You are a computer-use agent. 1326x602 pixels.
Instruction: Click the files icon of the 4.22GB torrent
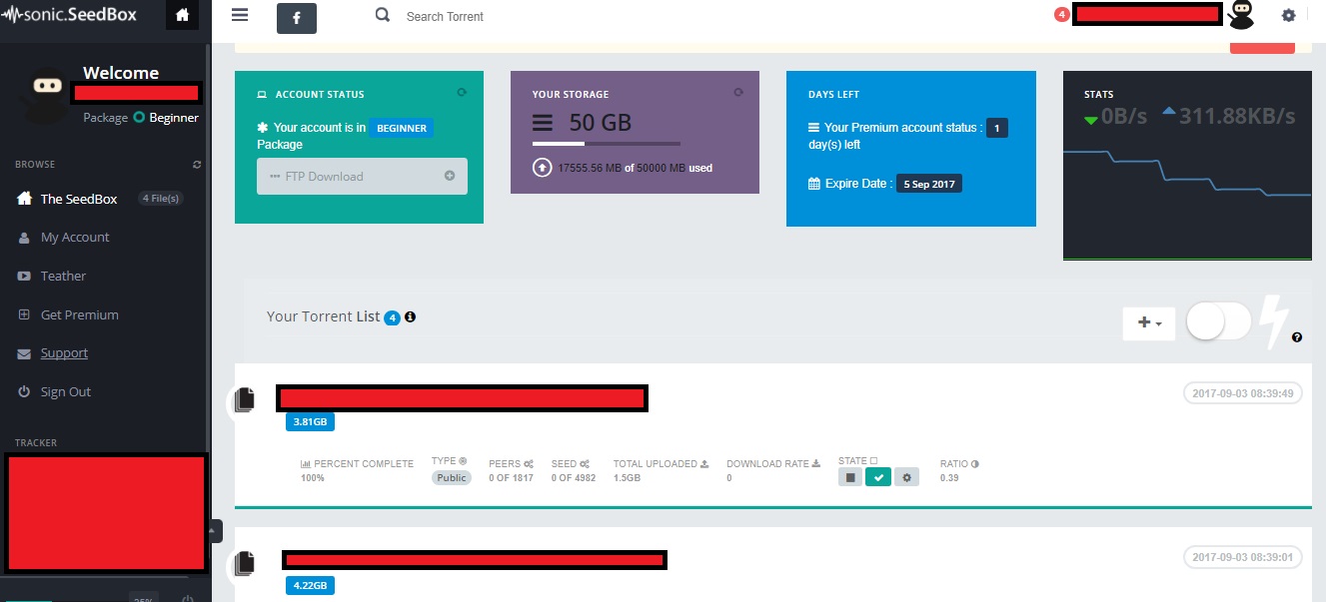[244, 565]
